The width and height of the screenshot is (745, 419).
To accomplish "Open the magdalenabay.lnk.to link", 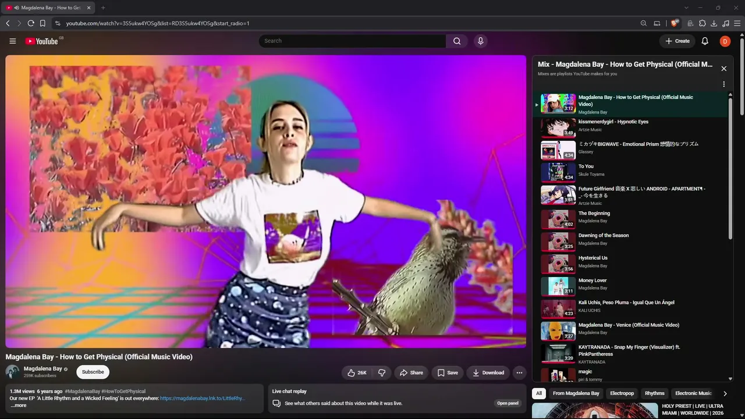I will (x=203, y=399).
